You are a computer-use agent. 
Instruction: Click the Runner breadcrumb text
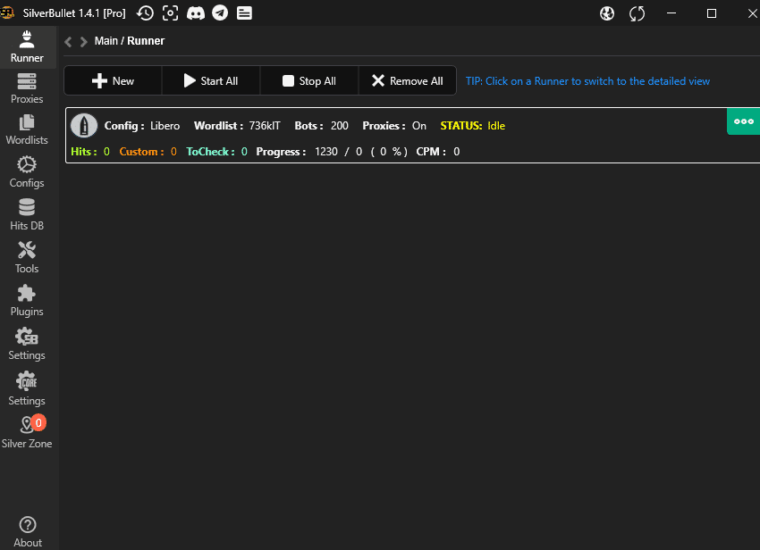click(146, 41)
